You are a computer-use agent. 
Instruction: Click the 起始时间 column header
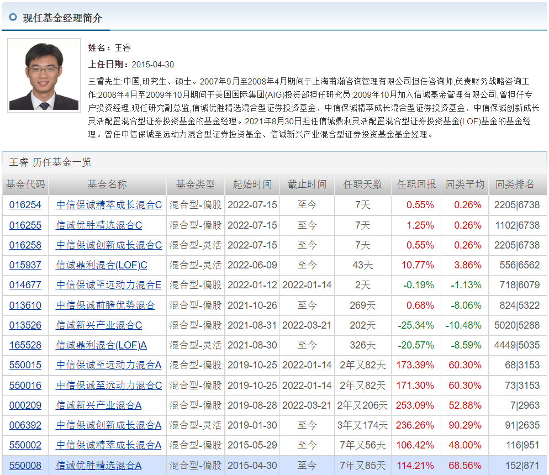click(x=252, y=185)
